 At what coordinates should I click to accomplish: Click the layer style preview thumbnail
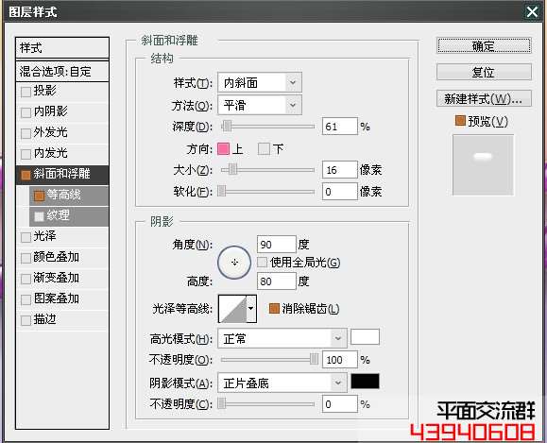pos(483,165)
